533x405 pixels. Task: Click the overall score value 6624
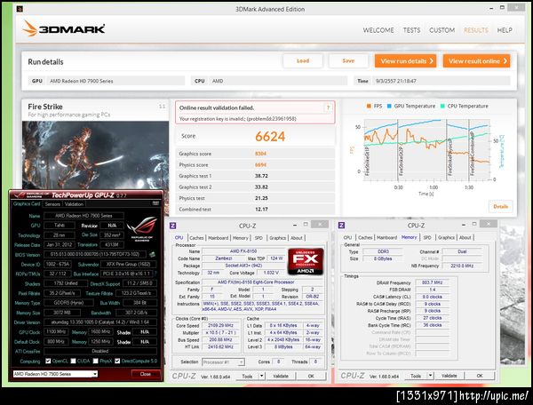(x=270, y=137)
